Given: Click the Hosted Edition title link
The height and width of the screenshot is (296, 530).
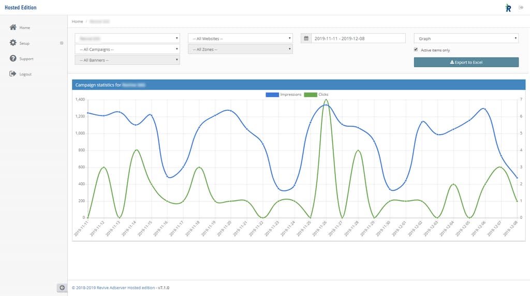Looking at the screenshot, I should tap(21, 7).
